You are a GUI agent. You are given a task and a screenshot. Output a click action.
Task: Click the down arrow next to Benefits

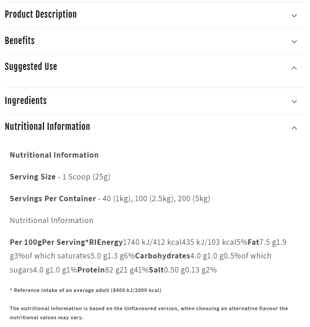pyautogui.click(x=294, y=42)
